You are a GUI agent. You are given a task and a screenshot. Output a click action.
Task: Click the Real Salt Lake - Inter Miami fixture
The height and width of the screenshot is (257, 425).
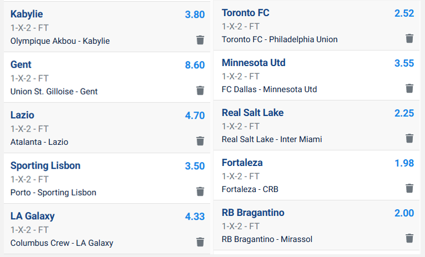271,139
